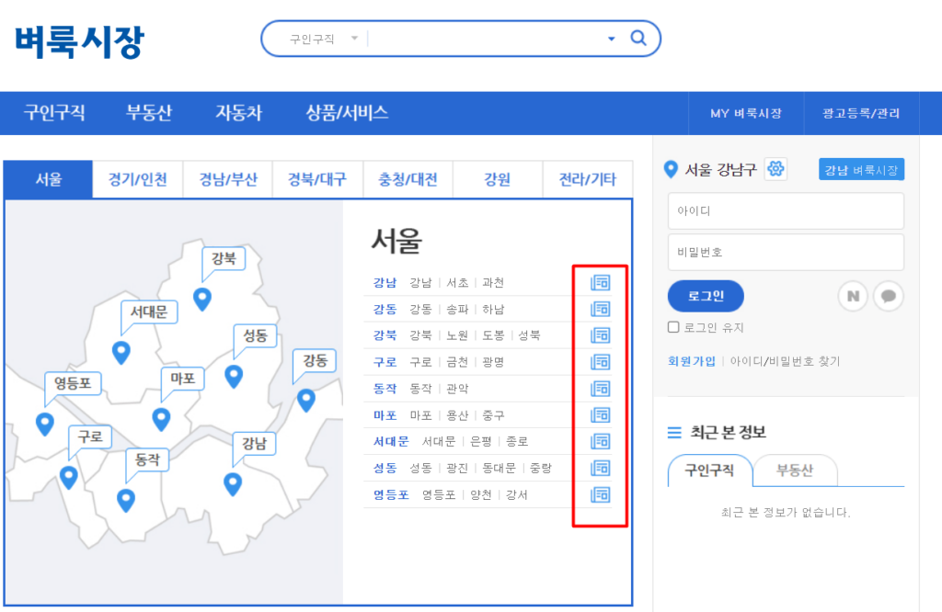Select the 마포 pin on the map
This screenshot has width=942, height=612.
162,418
